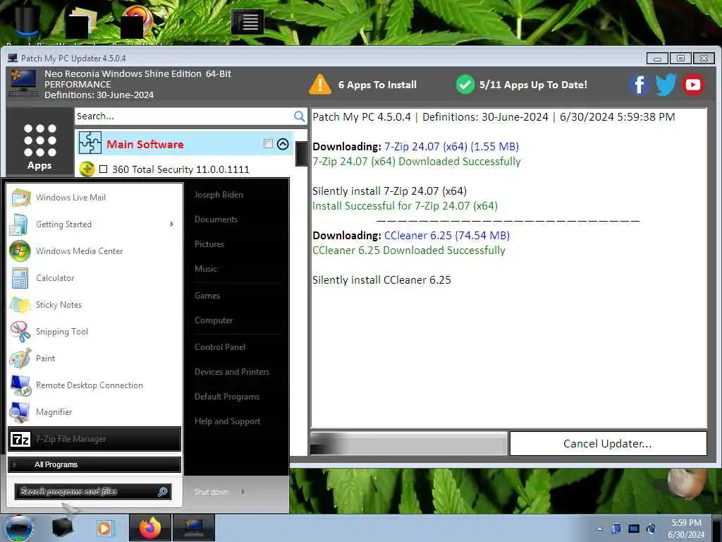Click '5/11 Apps Up To Date!' text
The height and width of the screenshot is (542, 722).
(533, 85)
